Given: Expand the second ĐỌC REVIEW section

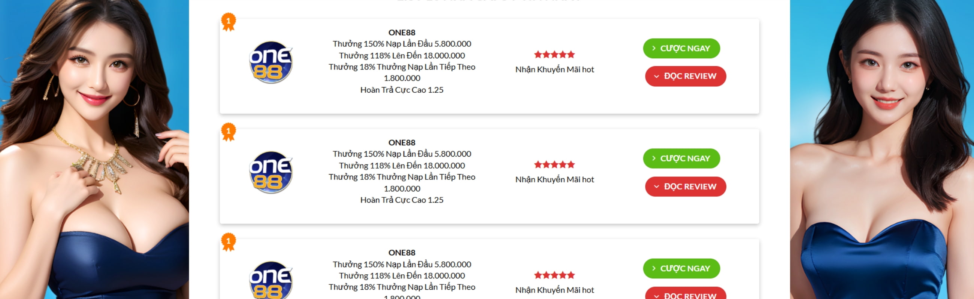Looking at the screenshot, I should pyautogui.click(x=685, y=187).
